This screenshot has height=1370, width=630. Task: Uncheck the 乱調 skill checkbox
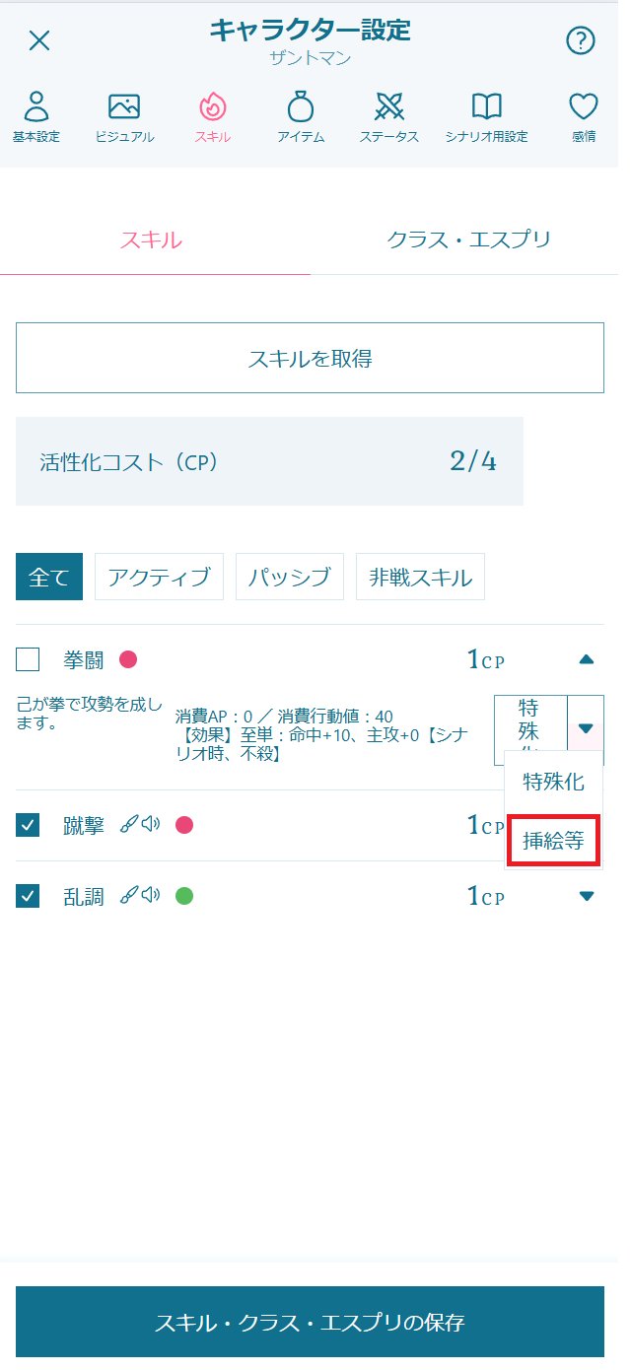point(28,896)
